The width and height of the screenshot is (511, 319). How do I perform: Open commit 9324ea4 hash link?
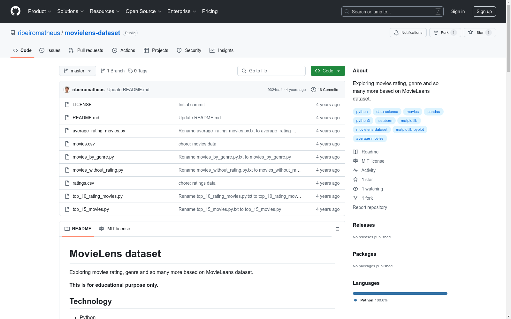click(275, 90)
